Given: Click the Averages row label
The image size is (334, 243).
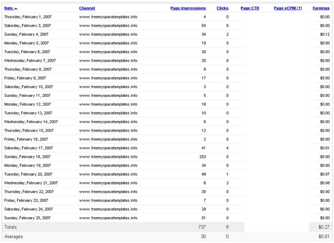Looking at the screenshot, I should pos(13,237).
